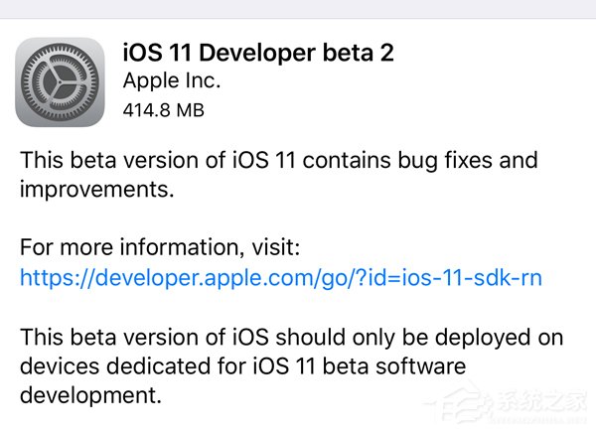Tap the iOS Settings gear icon
Screen dimensions: 596x433
[x=62, y=80]
